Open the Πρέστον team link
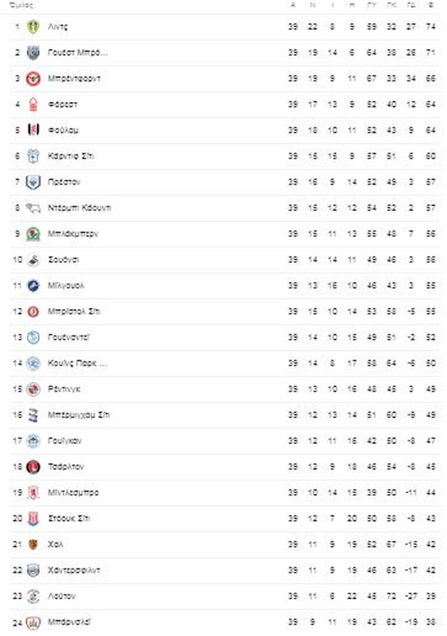The height and width of the screenshot is (636, 447). (x=64, y=182)
